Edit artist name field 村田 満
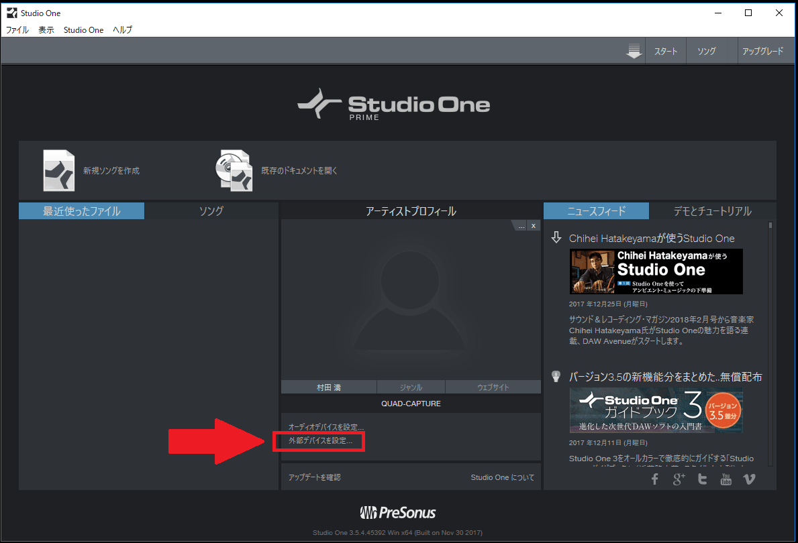 click(x=329, y=387)
